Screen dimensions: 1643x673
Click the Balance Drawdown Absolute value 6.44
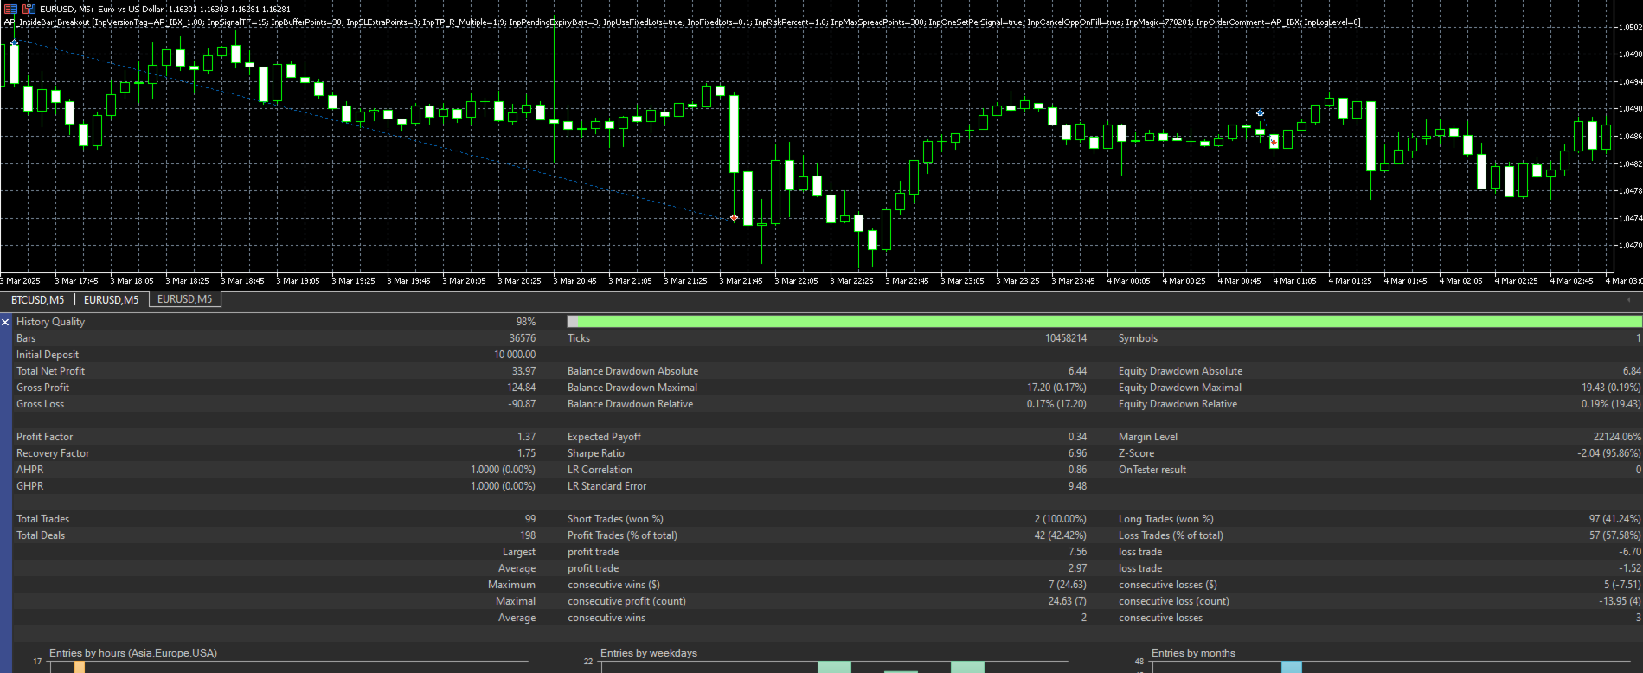tap(1078, 371)
